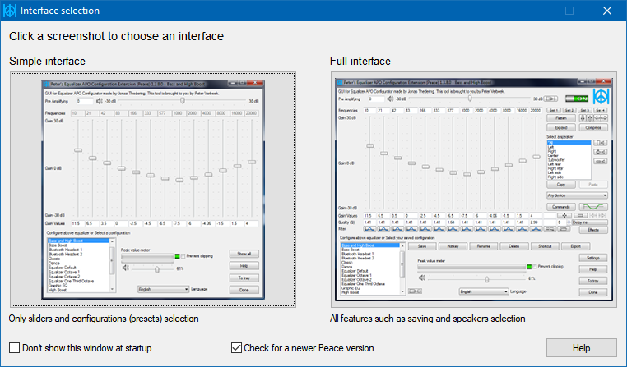
Task: Minimize the Interface selection window
Action: click(532, 11)
